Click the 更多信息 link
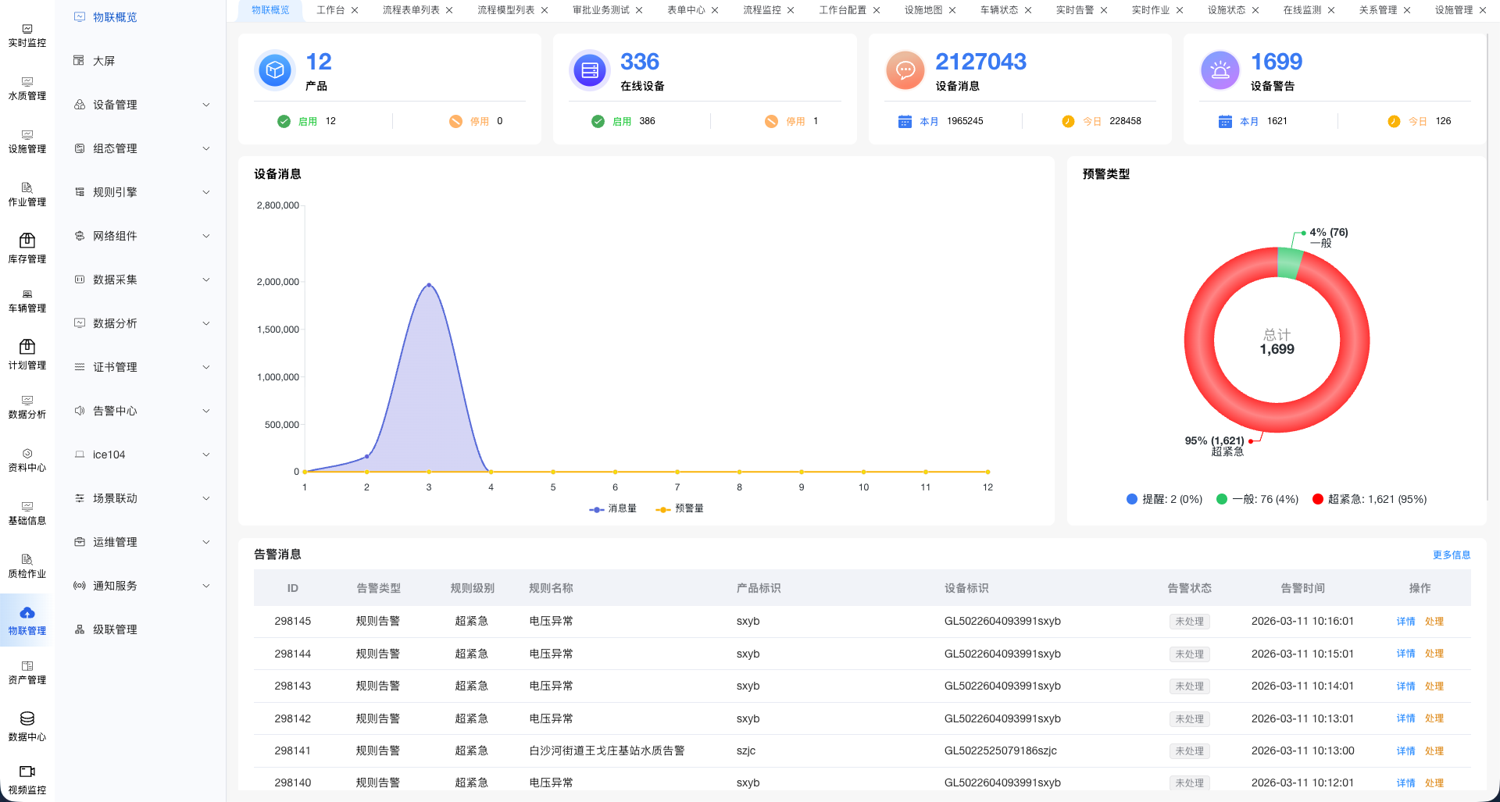The image size is (1500, 802). pyautogui.click(x=1451, y=555)
